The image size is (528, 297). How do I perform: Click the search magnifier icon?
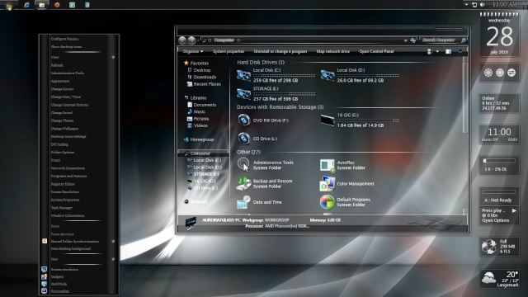tap(464, 40)
